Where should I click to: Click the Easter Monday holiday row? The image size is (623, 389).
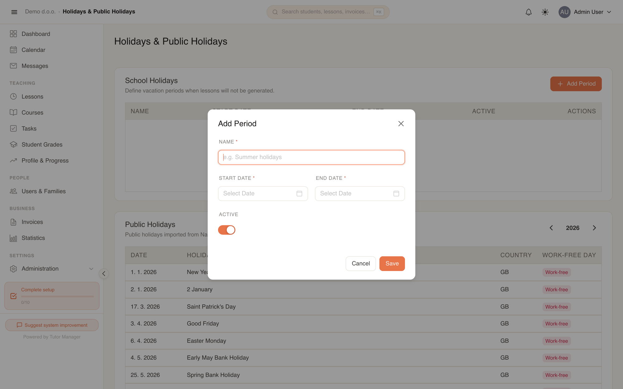point(363,341)
